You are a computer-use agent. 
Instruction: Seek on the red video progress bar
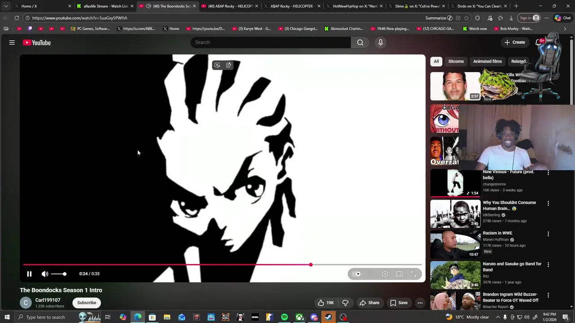(x=222, y=265)
